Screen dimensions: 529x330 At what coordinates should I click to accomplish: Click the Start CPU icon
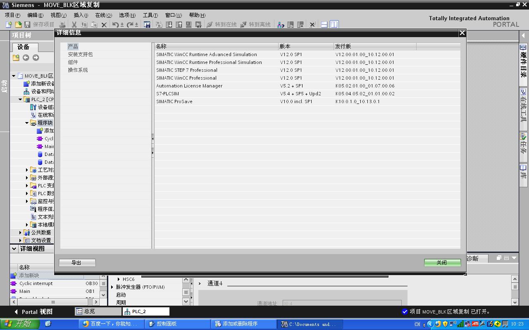pos(291,25)
